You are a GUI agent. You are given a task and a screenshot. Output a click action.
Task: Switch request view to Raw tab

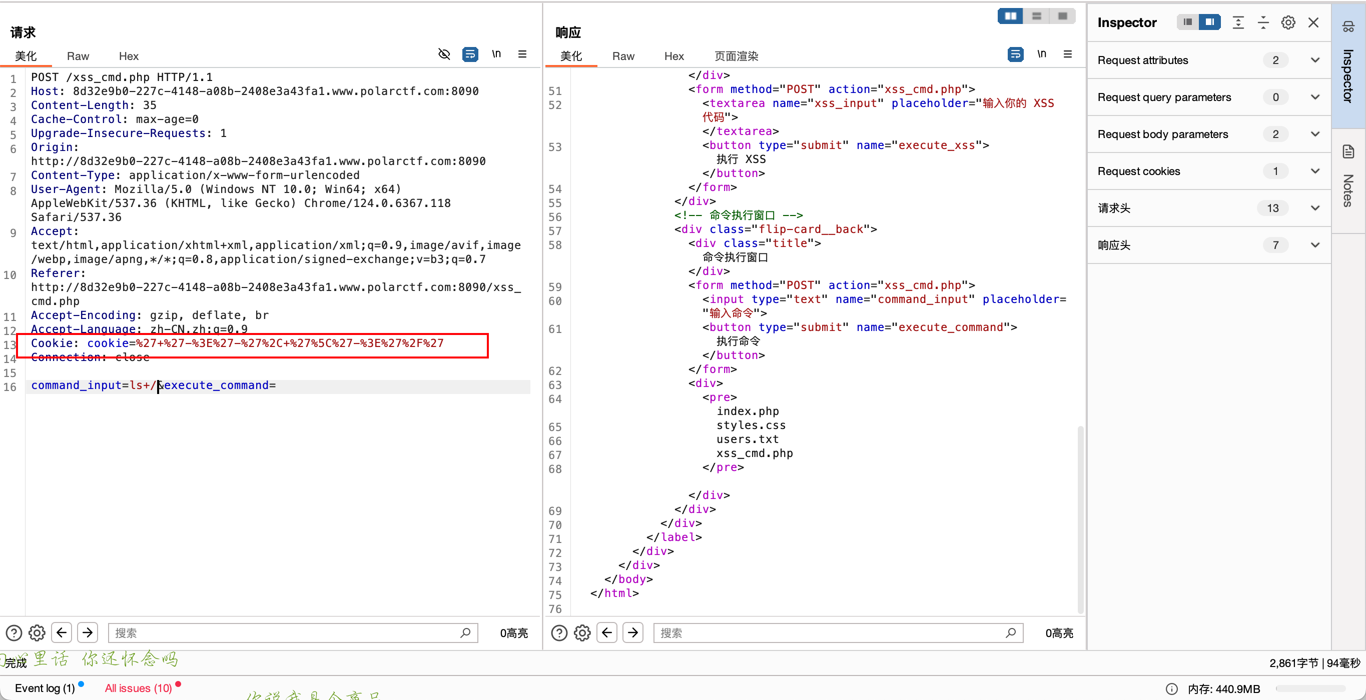(x=78, y=56)
